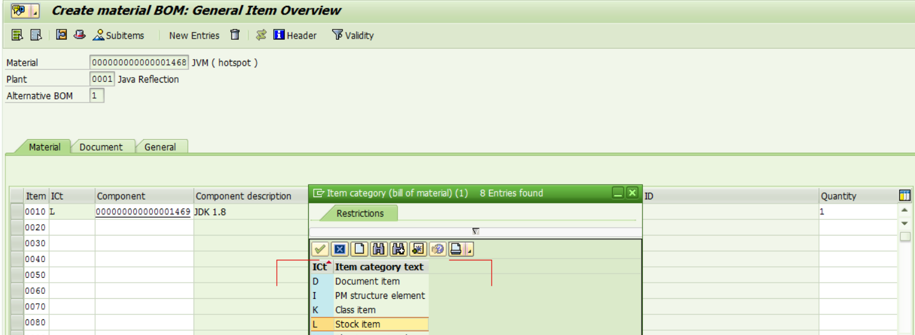Click the ICt cell in row 0020
This screenshot has height=335, width=915.
pyautogui.click(x=72, y=227)
